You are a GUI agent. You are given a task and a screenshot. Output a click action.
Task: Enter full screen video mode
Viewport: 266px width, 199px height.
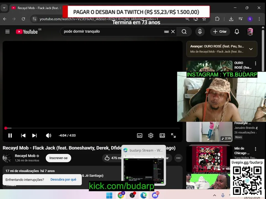tap(173, 135)
